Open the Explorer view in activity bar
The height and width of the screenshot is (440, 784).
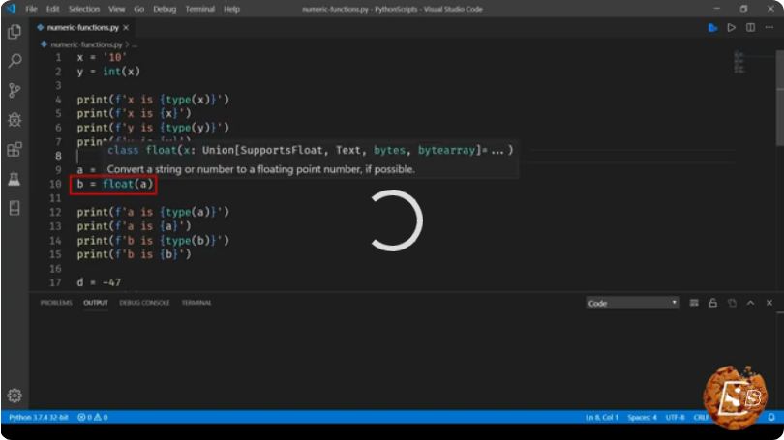pos(15,32)
